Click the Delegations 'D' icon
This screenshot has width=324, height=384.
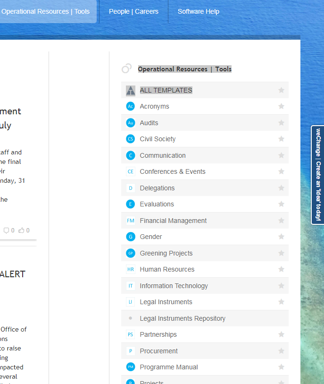click(x=131, y=188)
